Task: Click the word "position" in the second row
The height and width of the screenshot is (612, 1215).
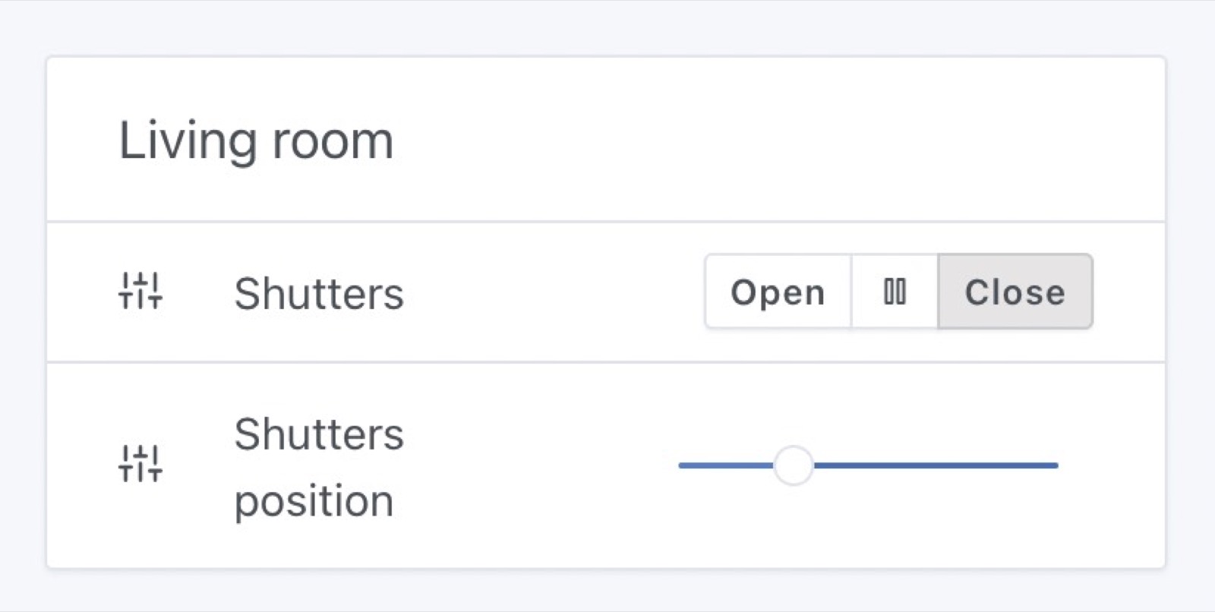Action: click(314, 501)
